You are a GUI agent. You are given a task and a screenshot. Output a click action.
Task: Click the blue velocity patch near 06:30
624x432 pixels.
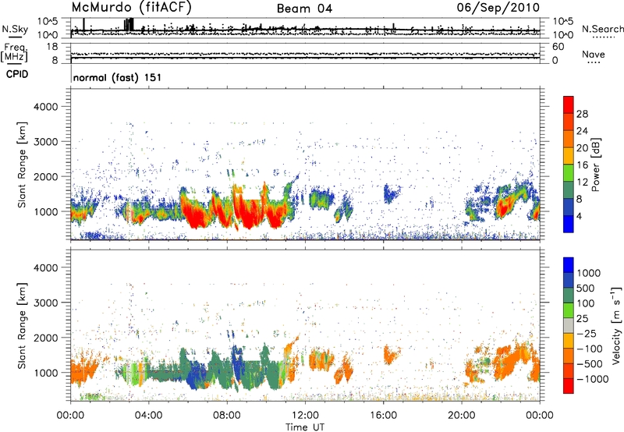point(196,374)
